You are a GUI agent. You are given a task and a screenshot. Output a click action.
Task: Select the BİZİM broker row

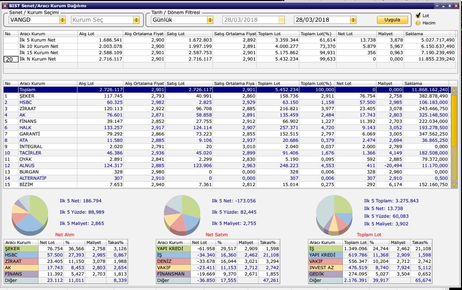click(x=226, y=184)
